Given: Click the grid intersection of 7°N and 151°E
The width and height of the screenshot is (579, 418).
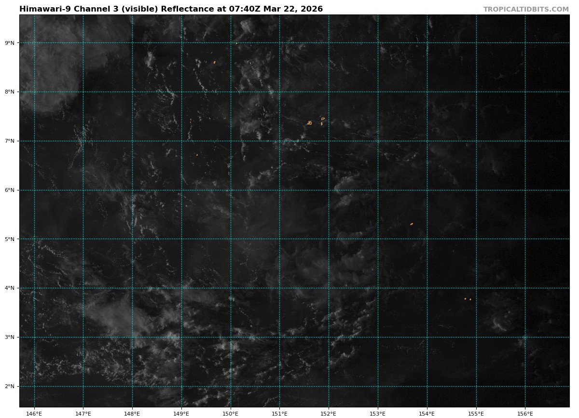Looking at the screenshot, I should click(x=280, y=141).
